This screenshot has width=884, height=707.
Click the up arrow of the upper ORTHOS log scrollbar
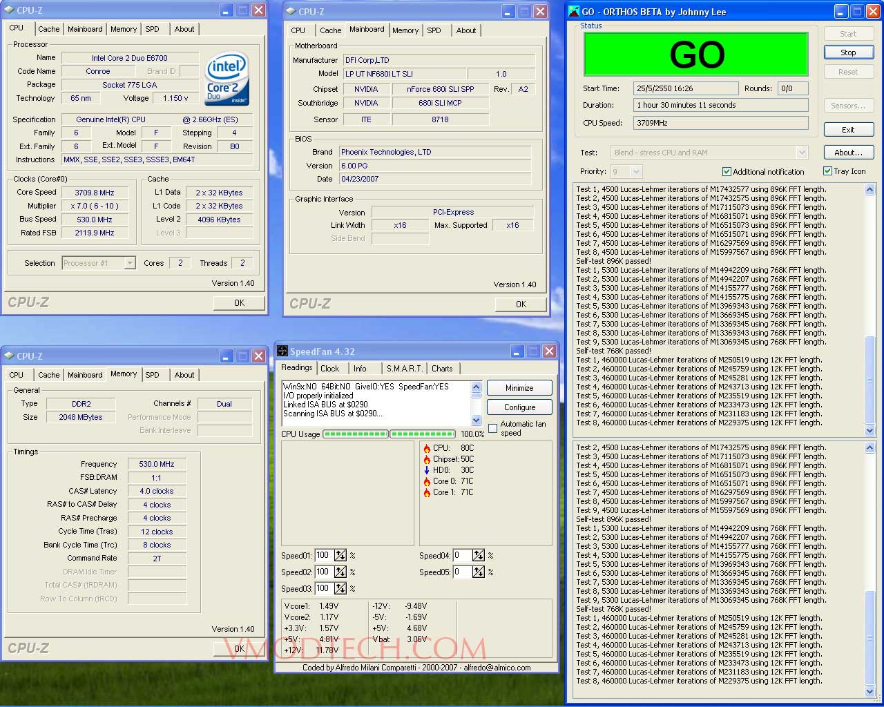coord(869,189)
